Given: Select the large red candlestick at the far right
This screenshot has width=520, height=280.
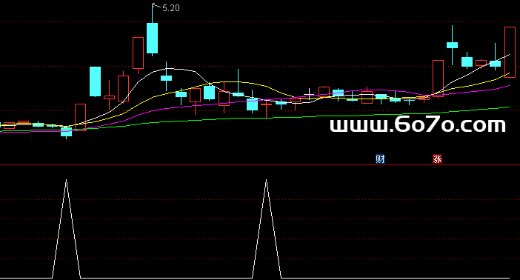Looking at the screenshot, I should [510, 52].
